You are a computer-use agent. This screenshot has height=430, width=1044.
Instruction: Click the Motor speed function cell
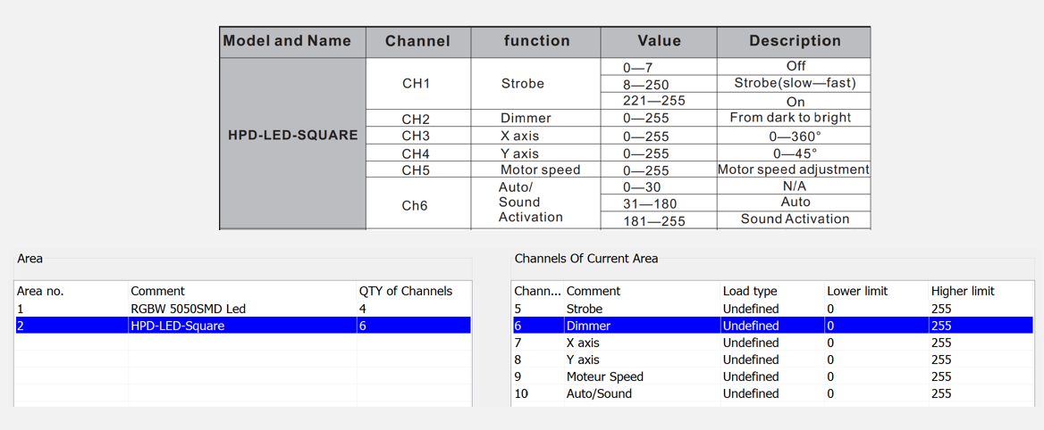click(x=536, y=170)
